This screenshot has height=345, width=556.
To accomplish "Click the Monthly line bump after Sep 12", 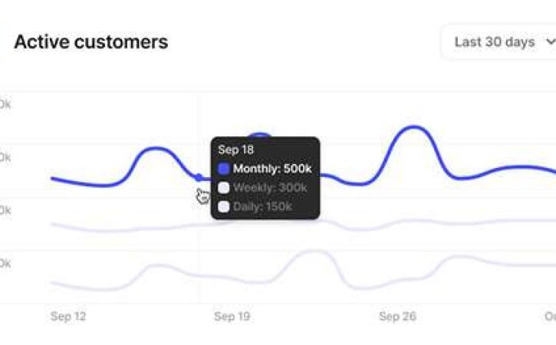I will coord(156,149).
